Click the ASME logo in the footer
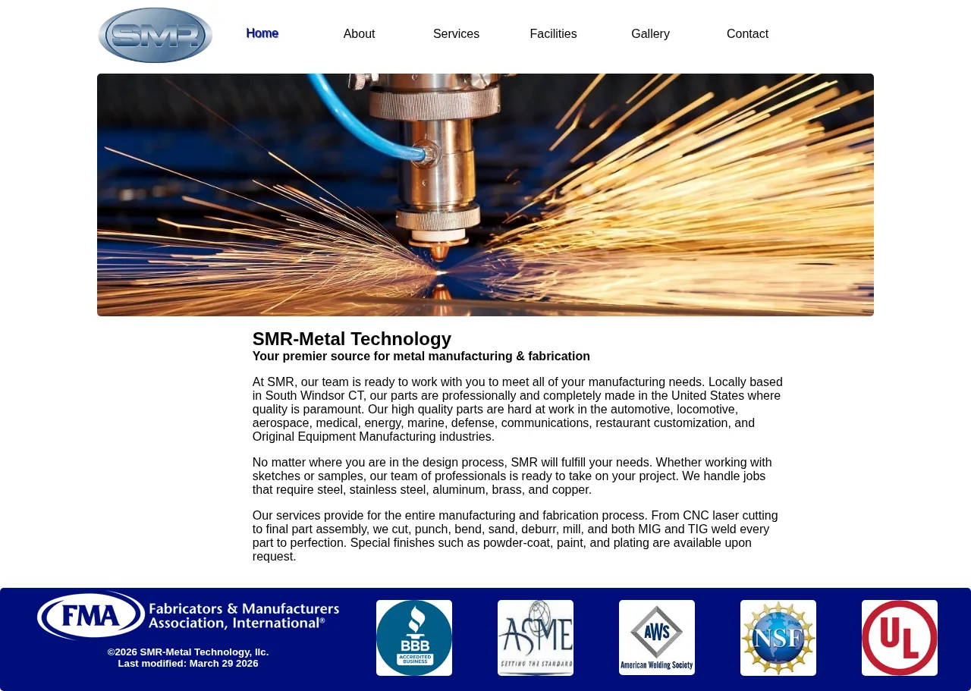Image resolution: width=971 pixels, height=691 pixels. tap(536, 638)
